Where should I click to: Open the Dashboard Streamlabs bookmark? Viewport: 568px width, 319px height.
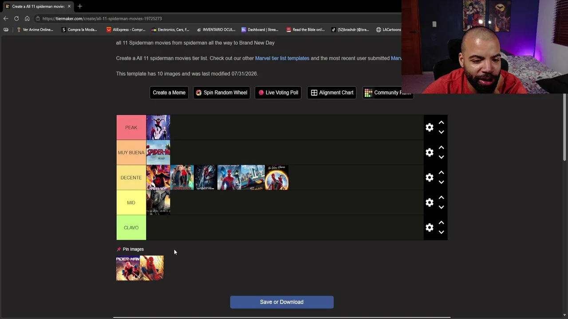click(x=260, y=30)
